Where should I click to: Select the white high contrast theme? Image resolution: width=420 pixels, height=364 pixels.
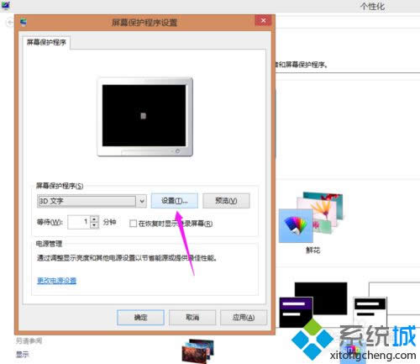tap(386, 304)
